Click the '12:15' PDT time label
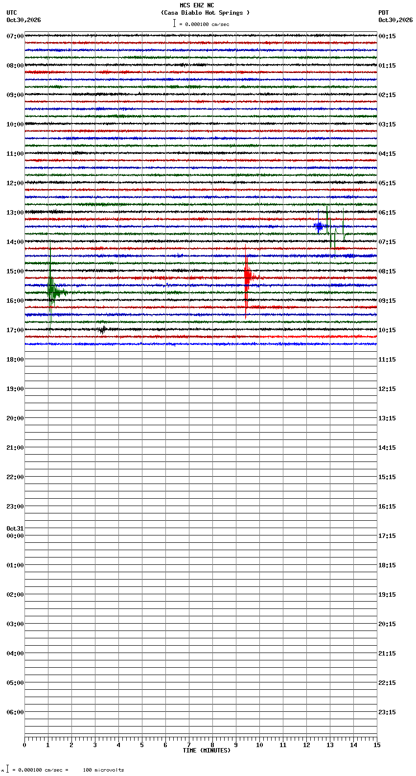Viewport: 416px width, 776px height. pos(387,389)
